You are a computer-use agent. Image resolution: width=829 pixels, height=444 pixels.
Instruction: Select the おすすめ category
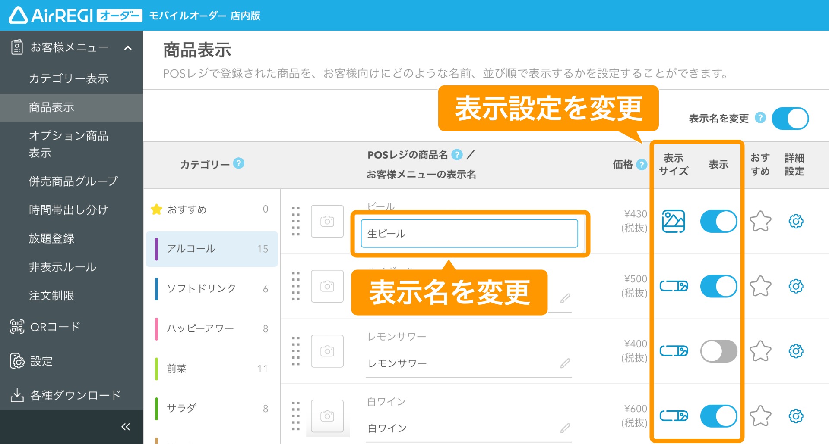click(212, 209)
